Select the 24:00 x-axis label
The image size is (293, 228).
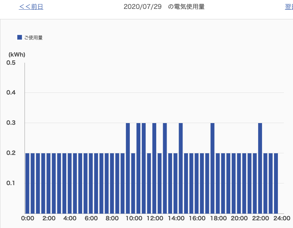coord(281,218)
